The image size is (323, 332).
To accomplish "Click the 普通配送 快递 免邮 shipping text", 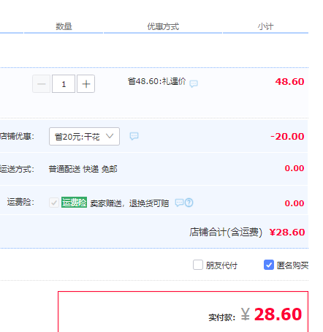I will pos(83,169).
